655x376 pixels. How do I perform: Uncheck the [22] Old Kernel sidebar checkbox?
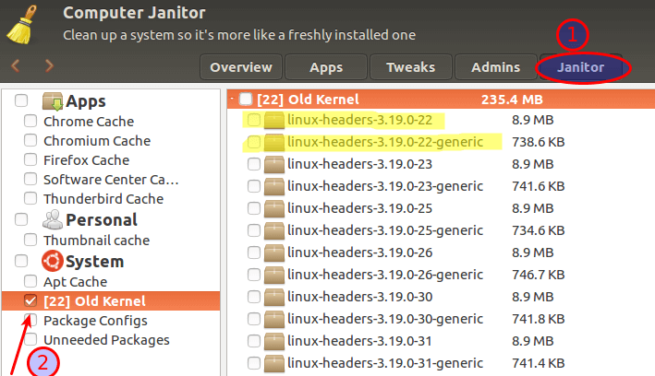[x=30, y=301]
